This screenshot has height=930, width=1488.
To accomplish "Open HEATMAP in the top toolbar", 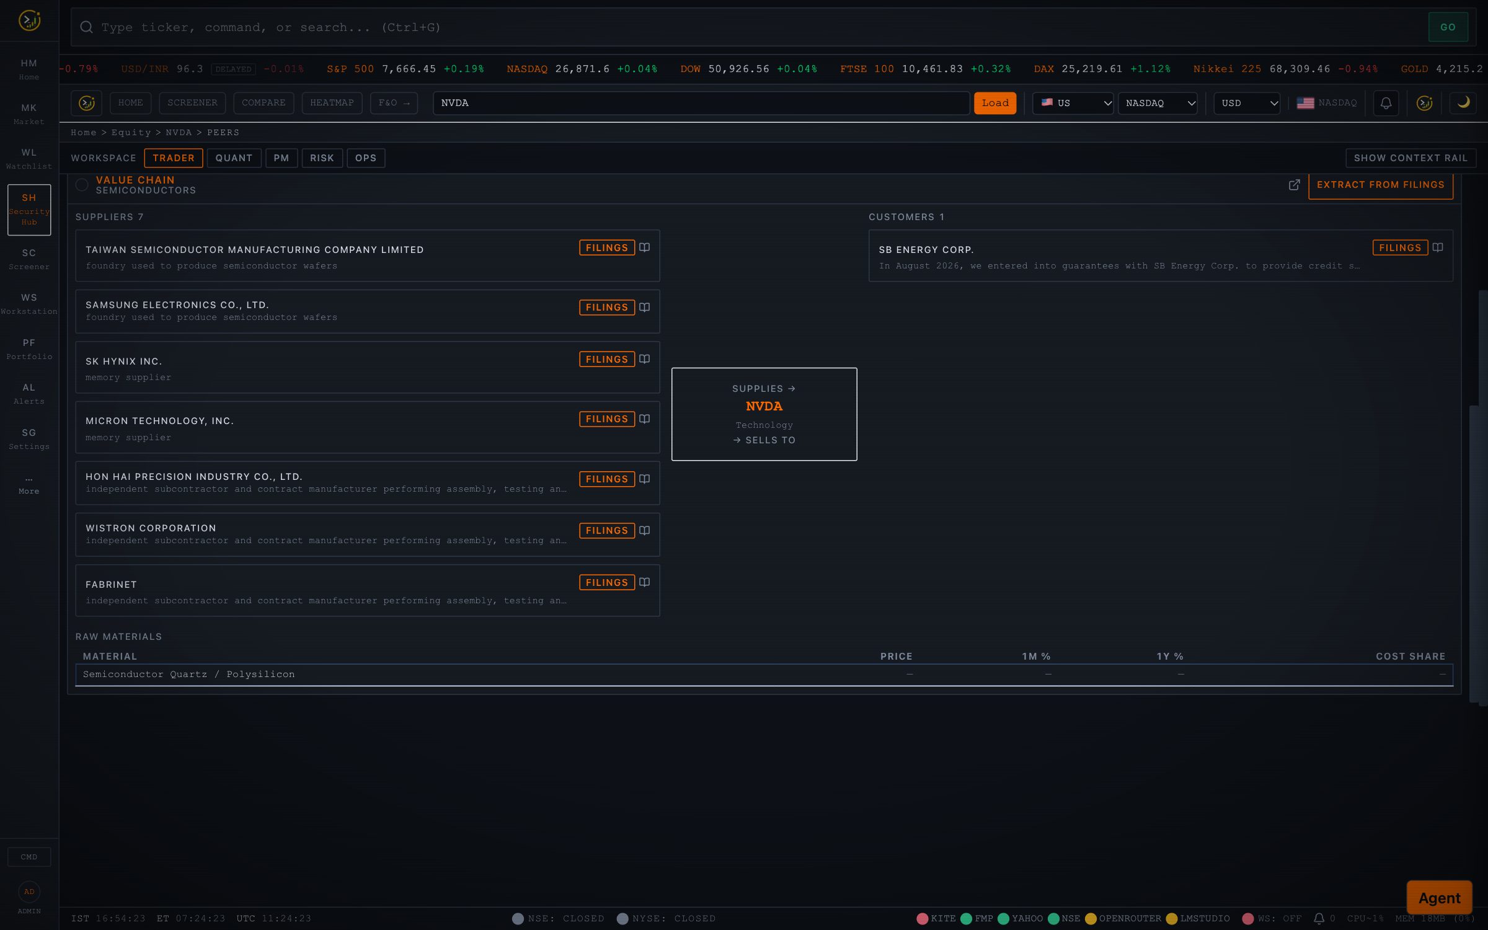I will [x=332, y=103].
